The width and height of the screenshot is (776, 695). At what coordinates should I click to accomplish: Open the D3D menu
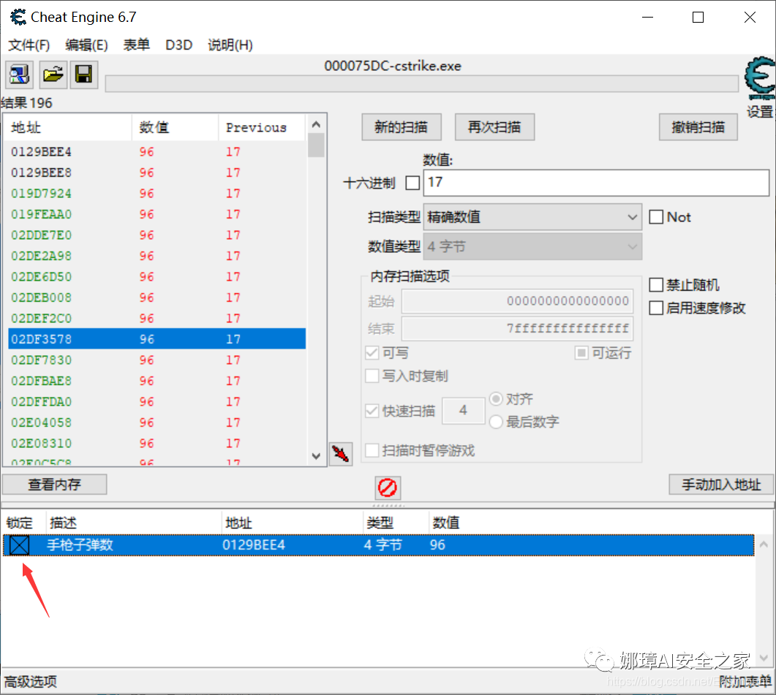pos(178,45)
